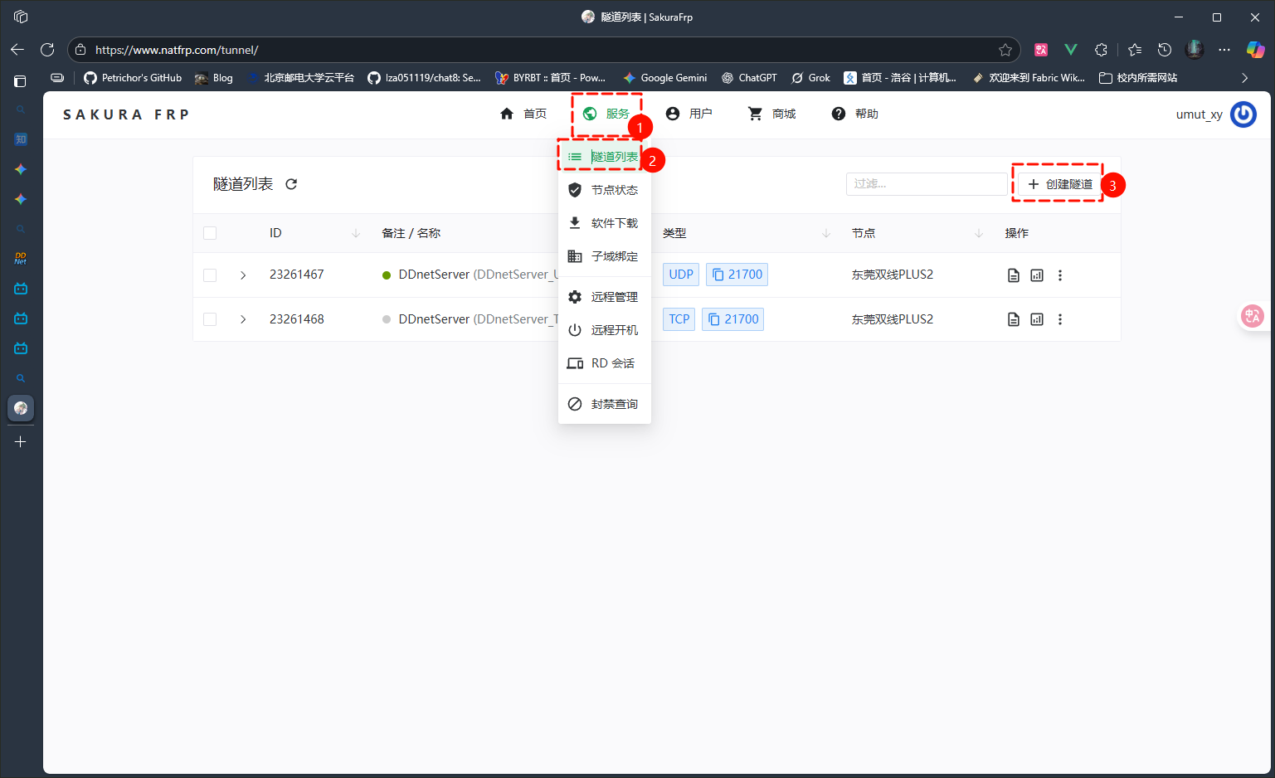Reload the page with browser refresh button
Viewport: 1275px width, 778px height.
click(47, 50)
